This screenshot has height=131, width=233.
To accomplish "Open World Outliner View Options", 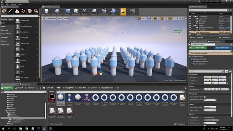I will tap(225, 37).
